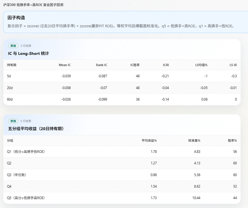This screenshot has width=248, height=208.
Task: Click the LS IR value -0.01
Action: click(x=233, y=88)
